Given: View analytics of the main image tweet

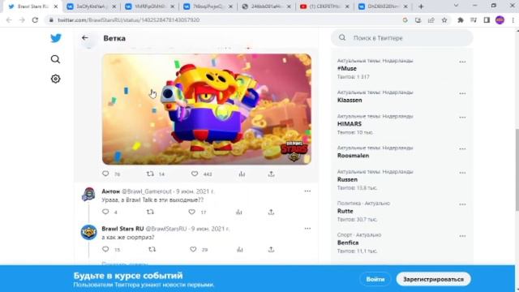Looking at the screenshot, I should [x=242, y=174].
